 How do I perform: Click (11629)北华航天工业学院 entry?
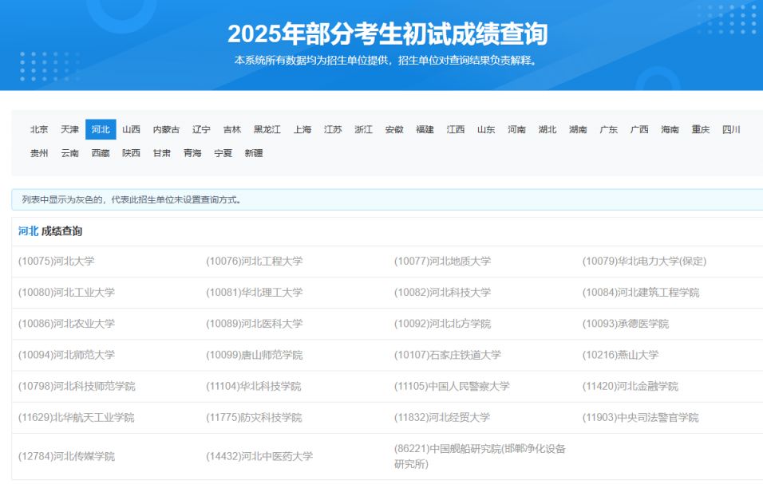[76, 418]
